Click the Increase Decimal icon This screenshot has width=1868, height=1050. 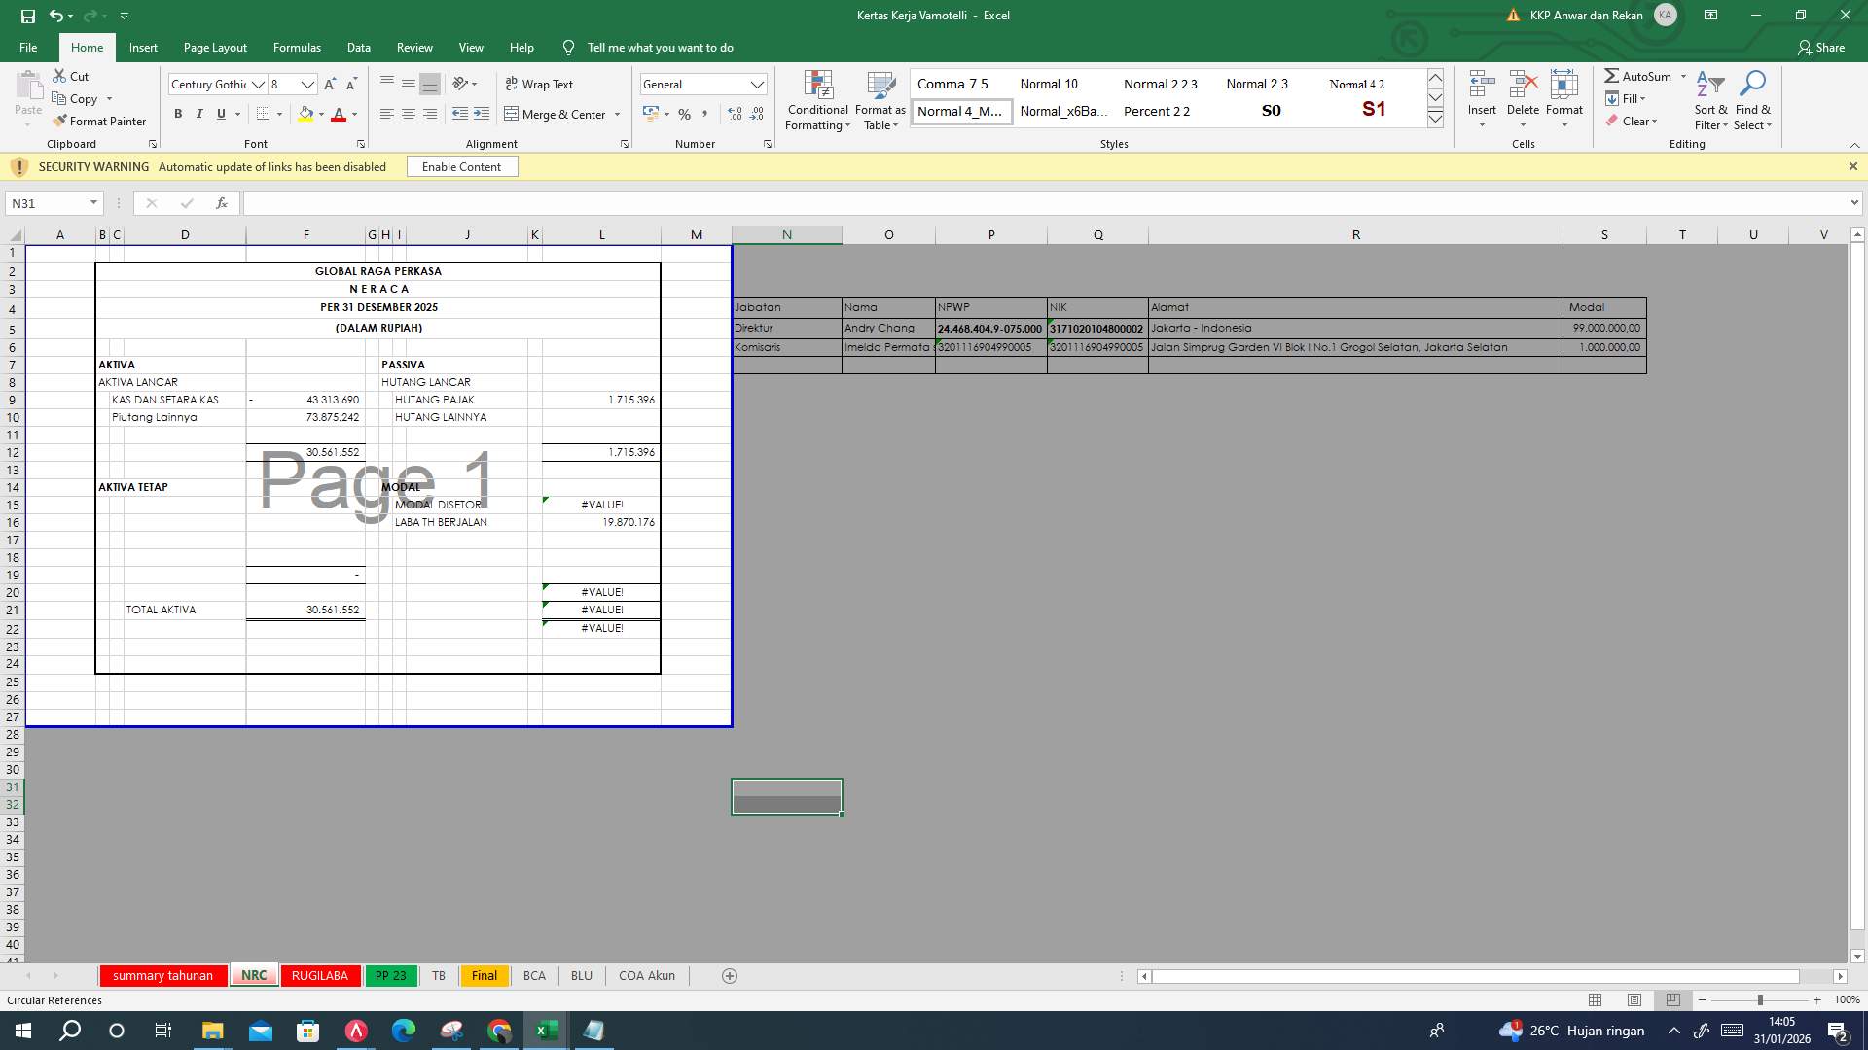click(733, 114)
